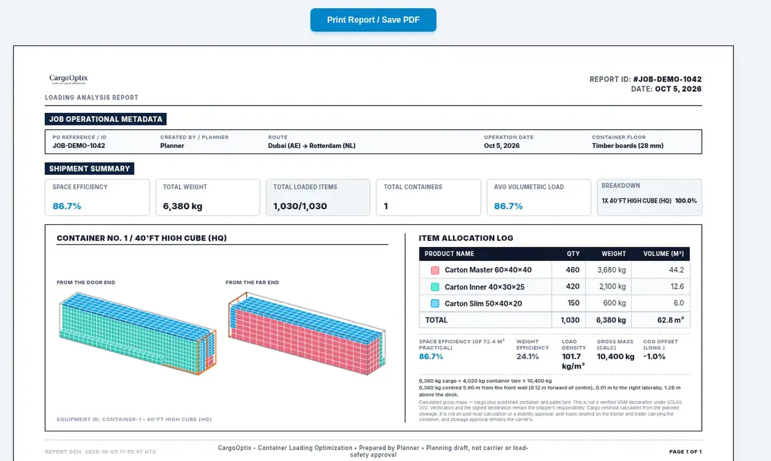Image resolution: width=771 pixels, height=461 pixels.
Task: Select the Space Efficiency summary card
Action: point(97,197)
